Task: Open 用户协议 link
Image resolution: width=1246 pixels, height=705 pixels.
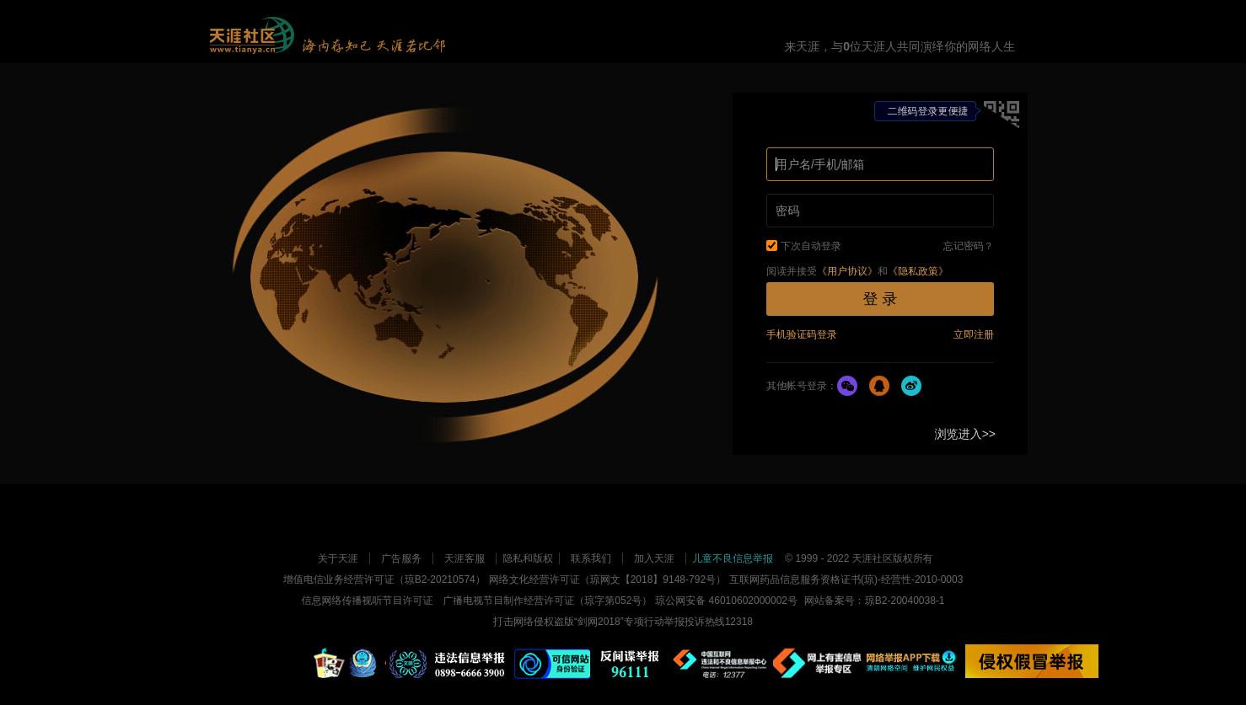Action: [x=847, y=271]
